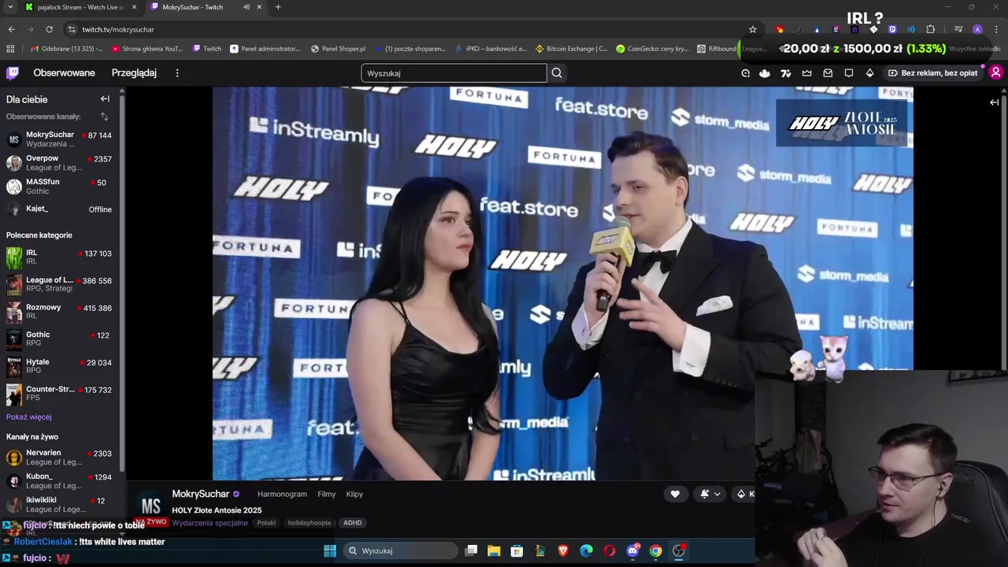
Task: Open the Twitch home logo
Action: (x=13, y=73)
